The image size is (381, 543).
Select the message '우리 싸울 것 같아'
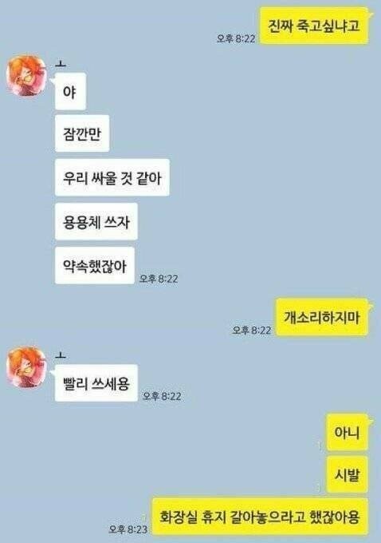tap(112, 177)
